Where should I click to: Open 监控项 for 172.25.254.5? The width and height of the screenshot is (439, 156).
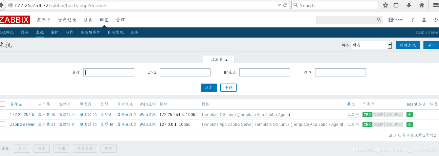pyautogui.click(x=65, y=115)
